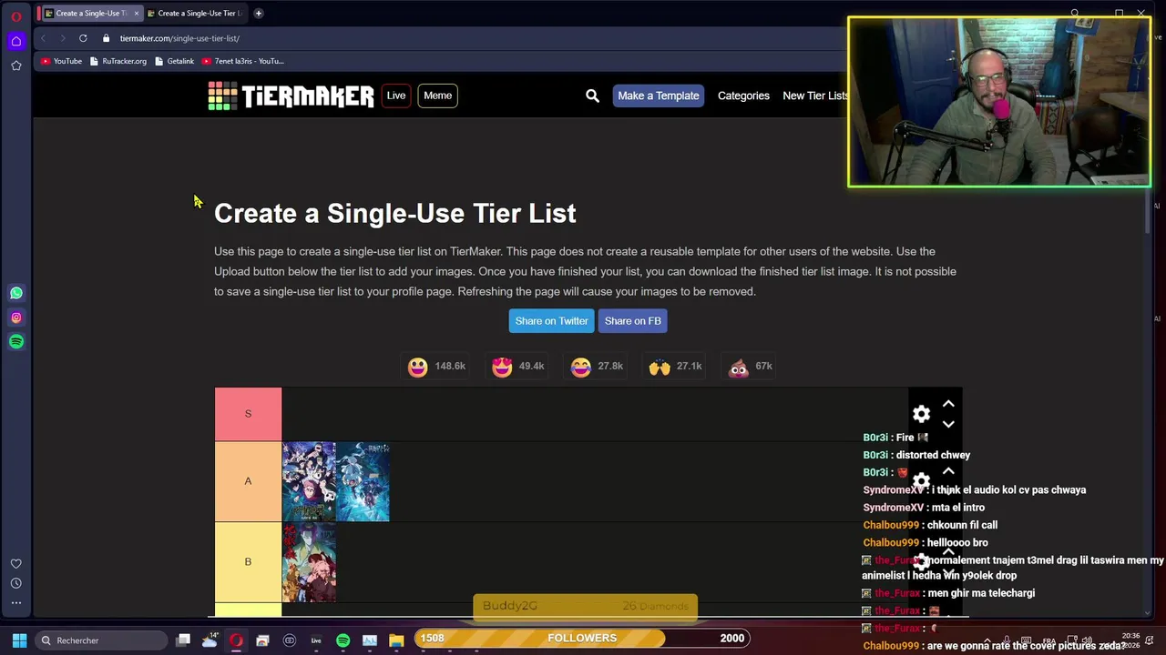The image size is (1166, 655).
Task: Open the Opera taskbar icon
Action: pos(236,640)
